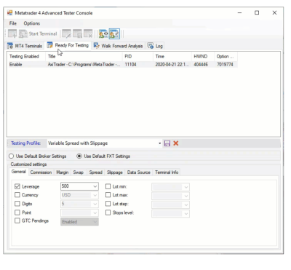This screenshot has width=291, height=270.
Task: Delete the testing profile with red X
Action: pos(176,143)
